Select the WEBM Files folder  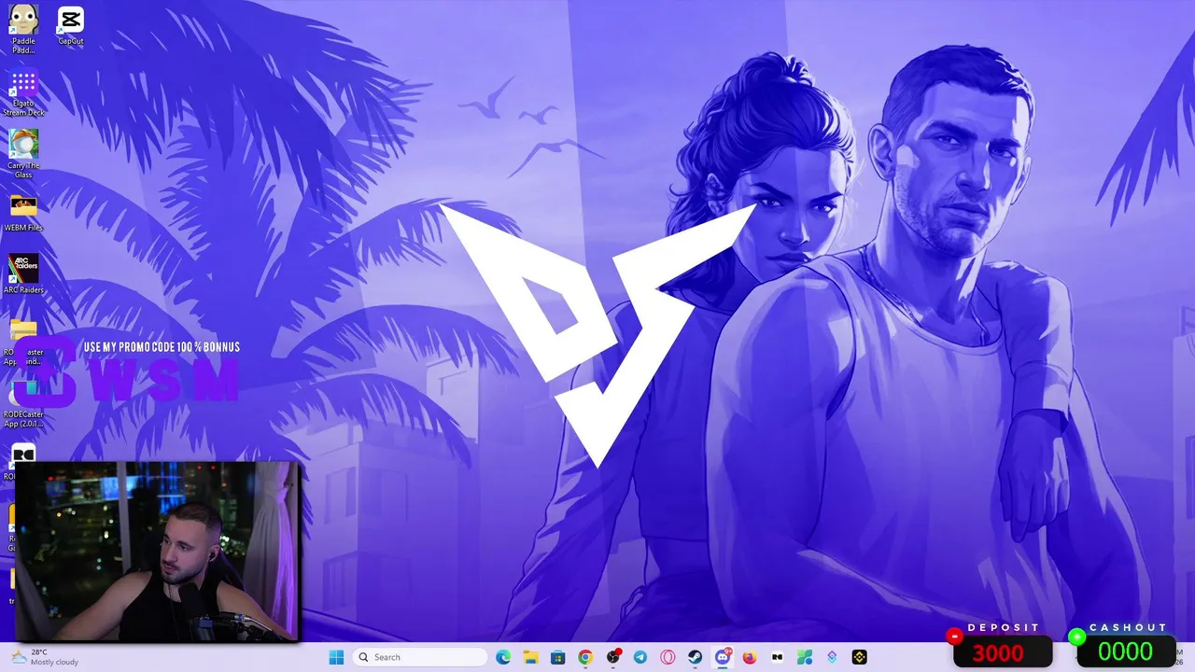tap(23, 213)
